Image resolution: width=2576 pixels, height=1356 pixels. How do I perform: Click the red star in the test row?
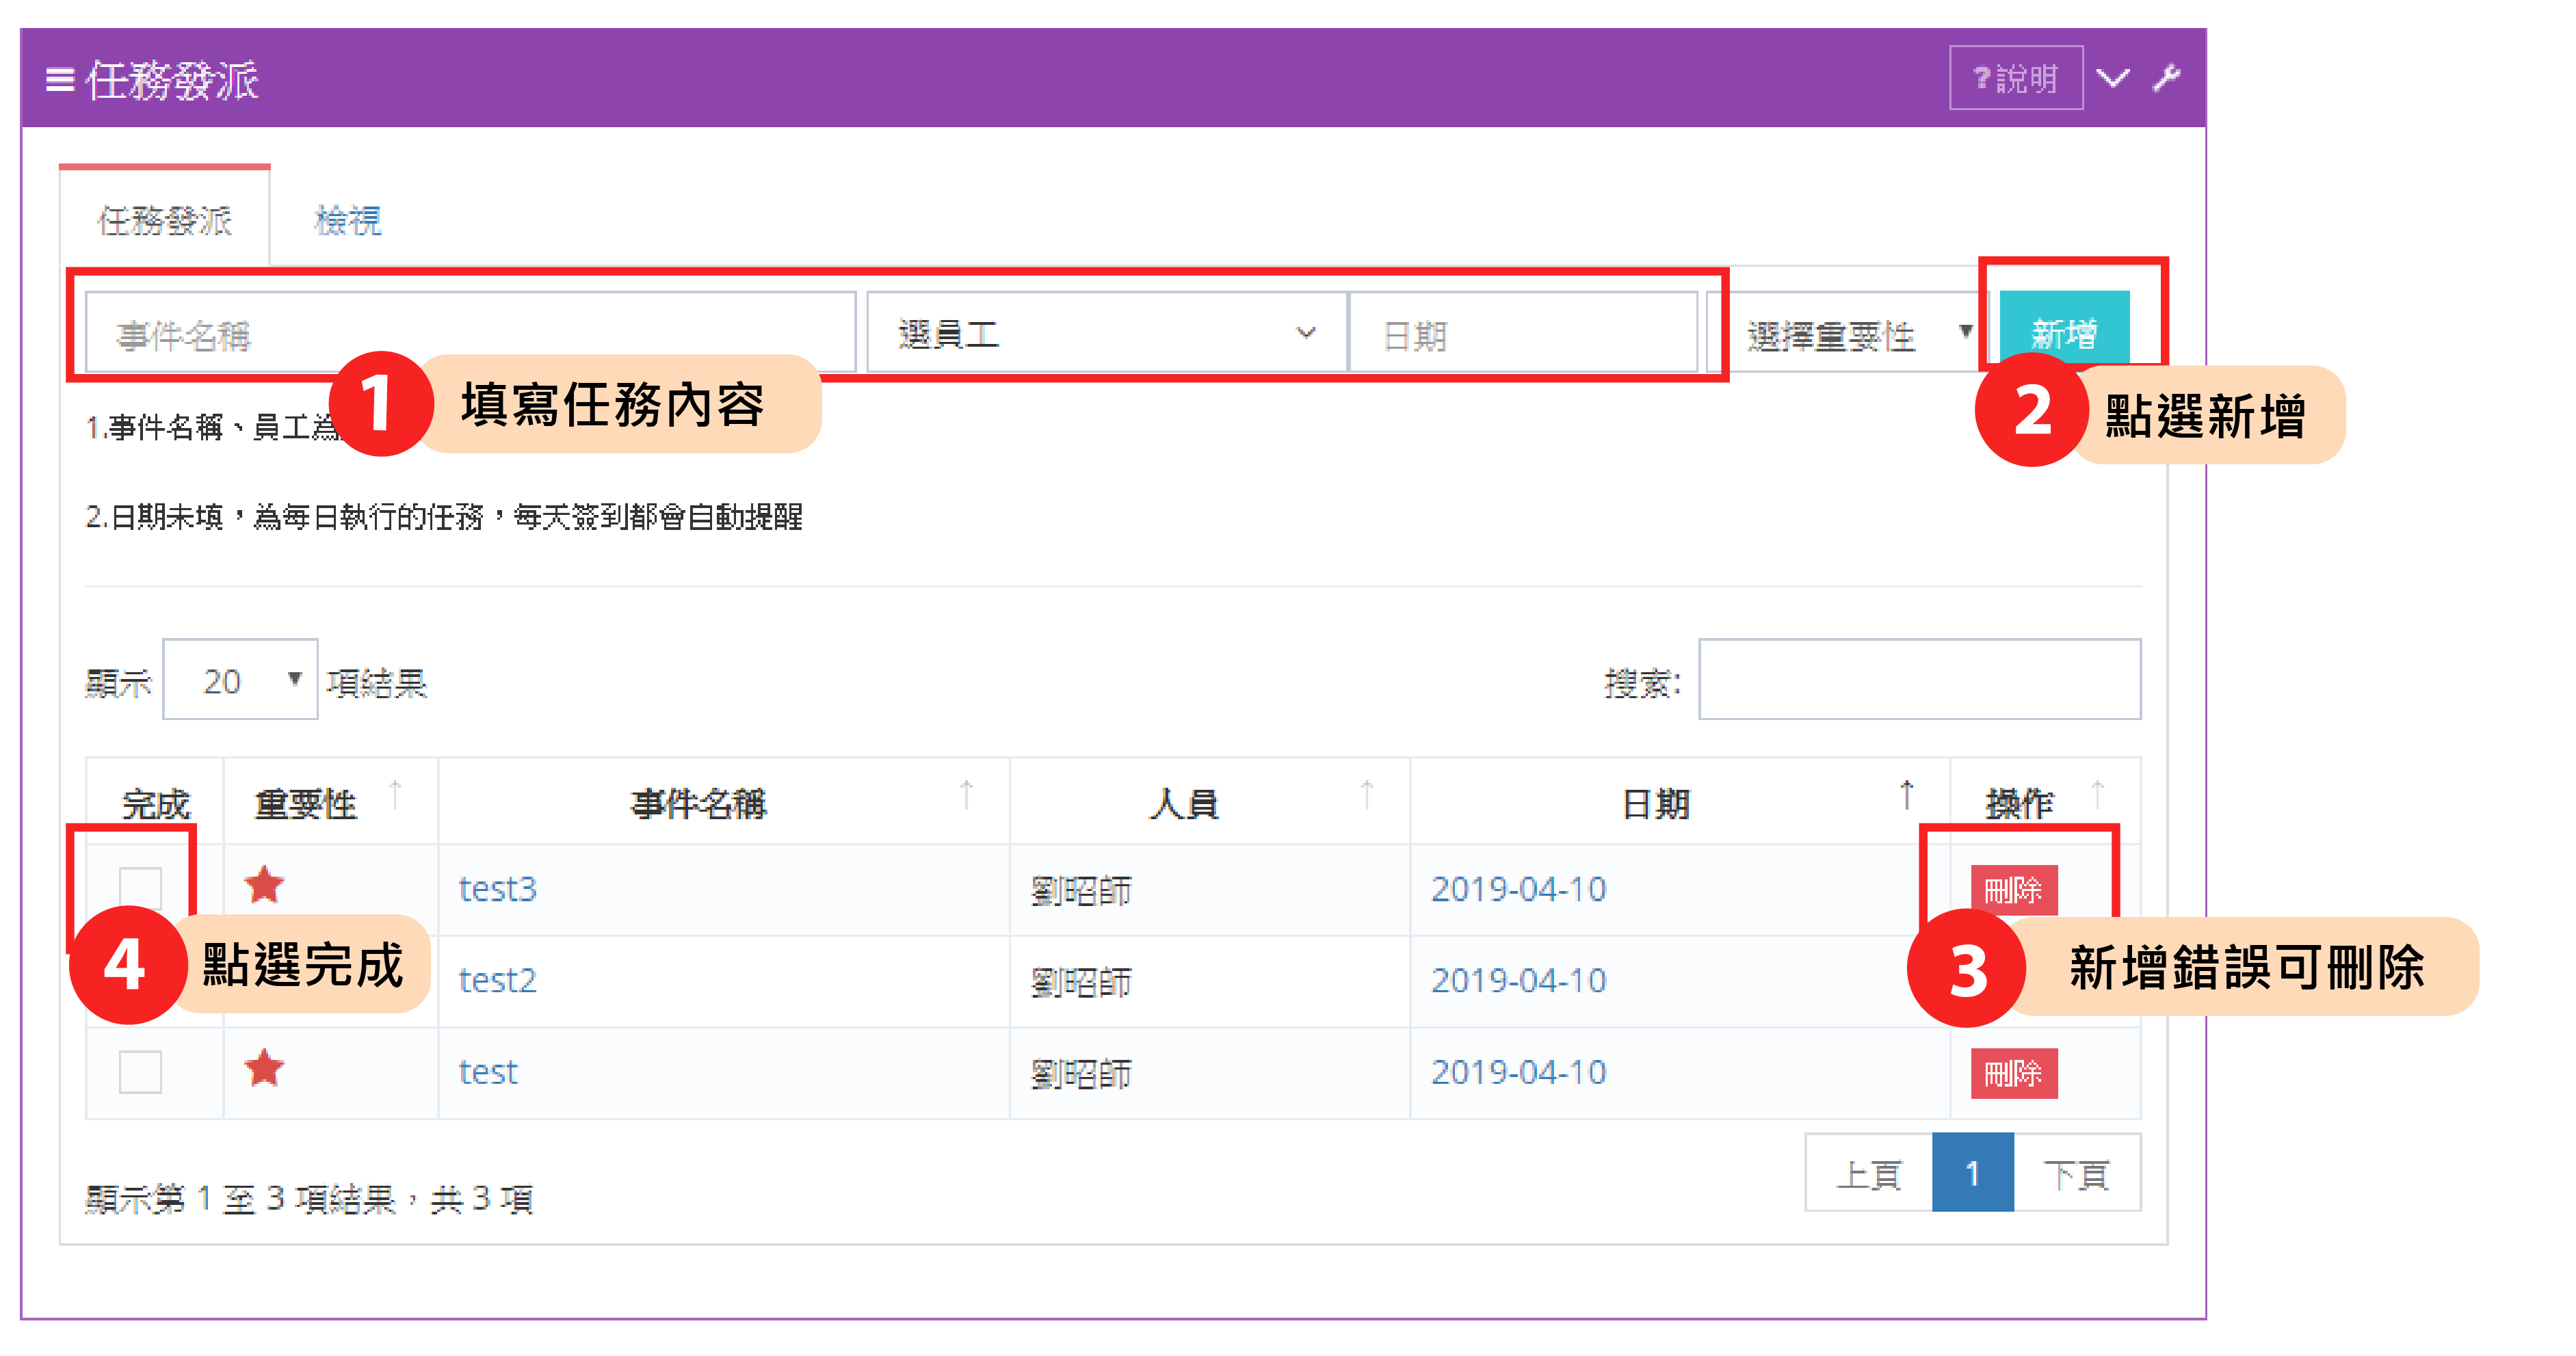(264, 1069)
